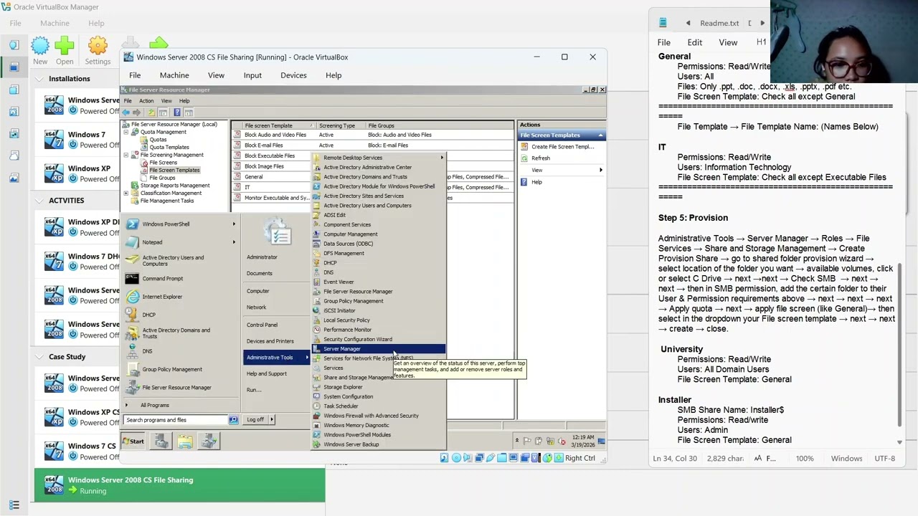
Task: Click FSRM toolbar Up one level icon
Action: [151, 113]
